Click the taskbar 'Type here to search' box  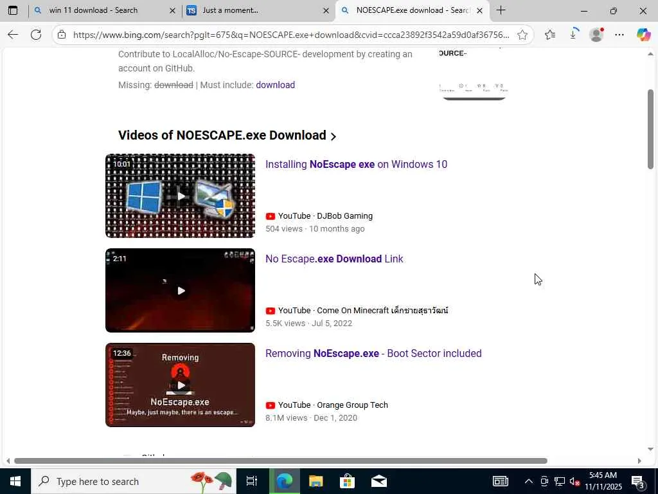click(x=134, y=481)
